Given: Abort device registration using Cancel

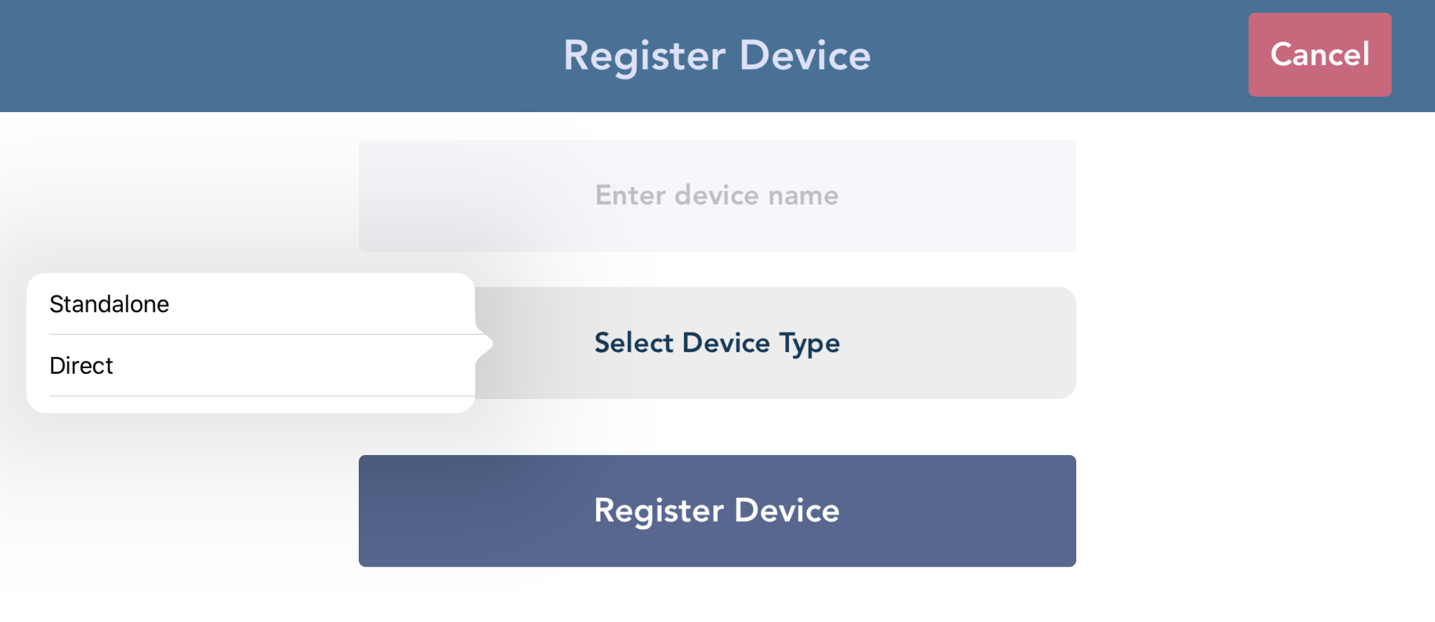Looking at the screenshot, I should pyautogui.click(x=1320, y=55).
